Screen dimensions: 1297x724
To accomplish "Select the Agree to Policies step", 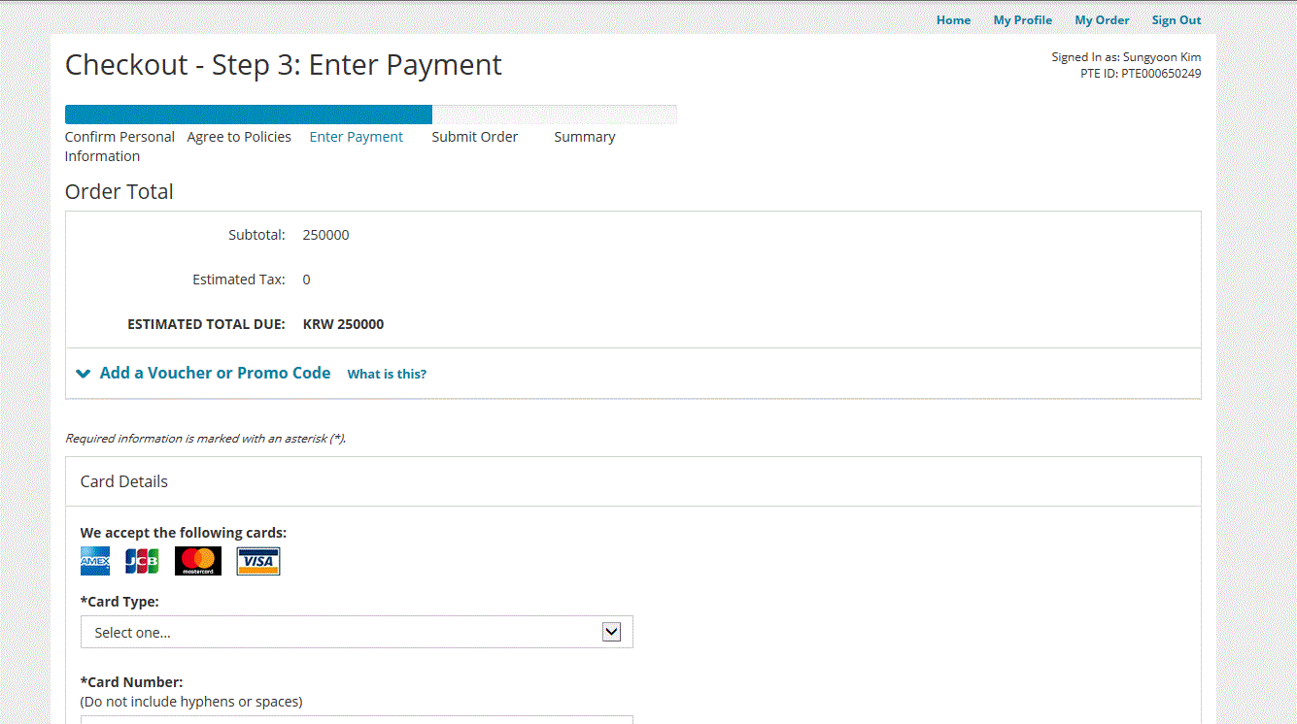I will pos(239,137).
